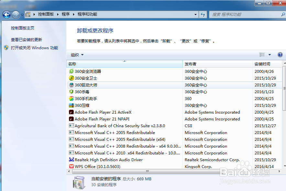Viewport: 286px width, 191px height.
Task: Click the Agricultural Bank of China Security Suite icon
Action: pos(71,126)
